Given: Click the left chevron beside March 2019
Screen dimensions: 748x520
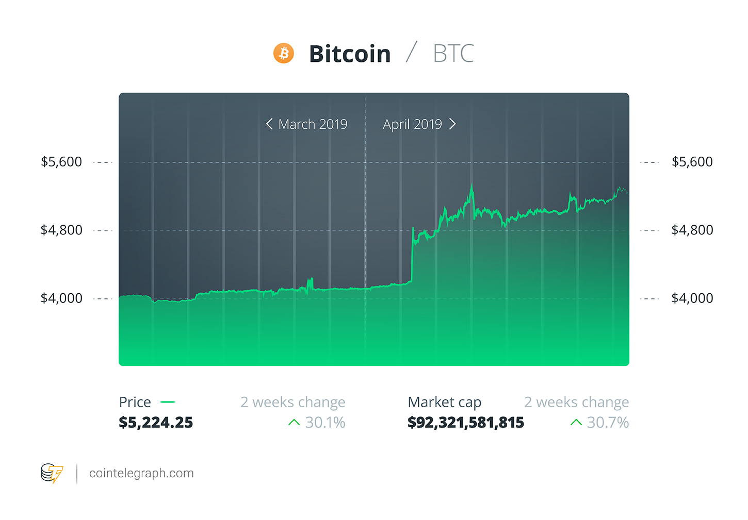Looking at the screenshot, I should tap(269, 124).
